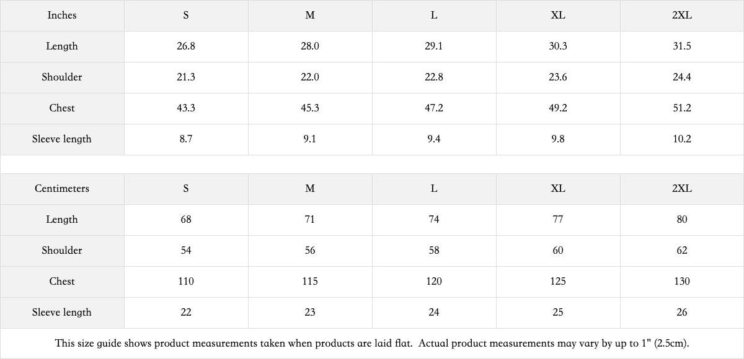Click the size guide disclaimer note text

[x=372, y=344]
